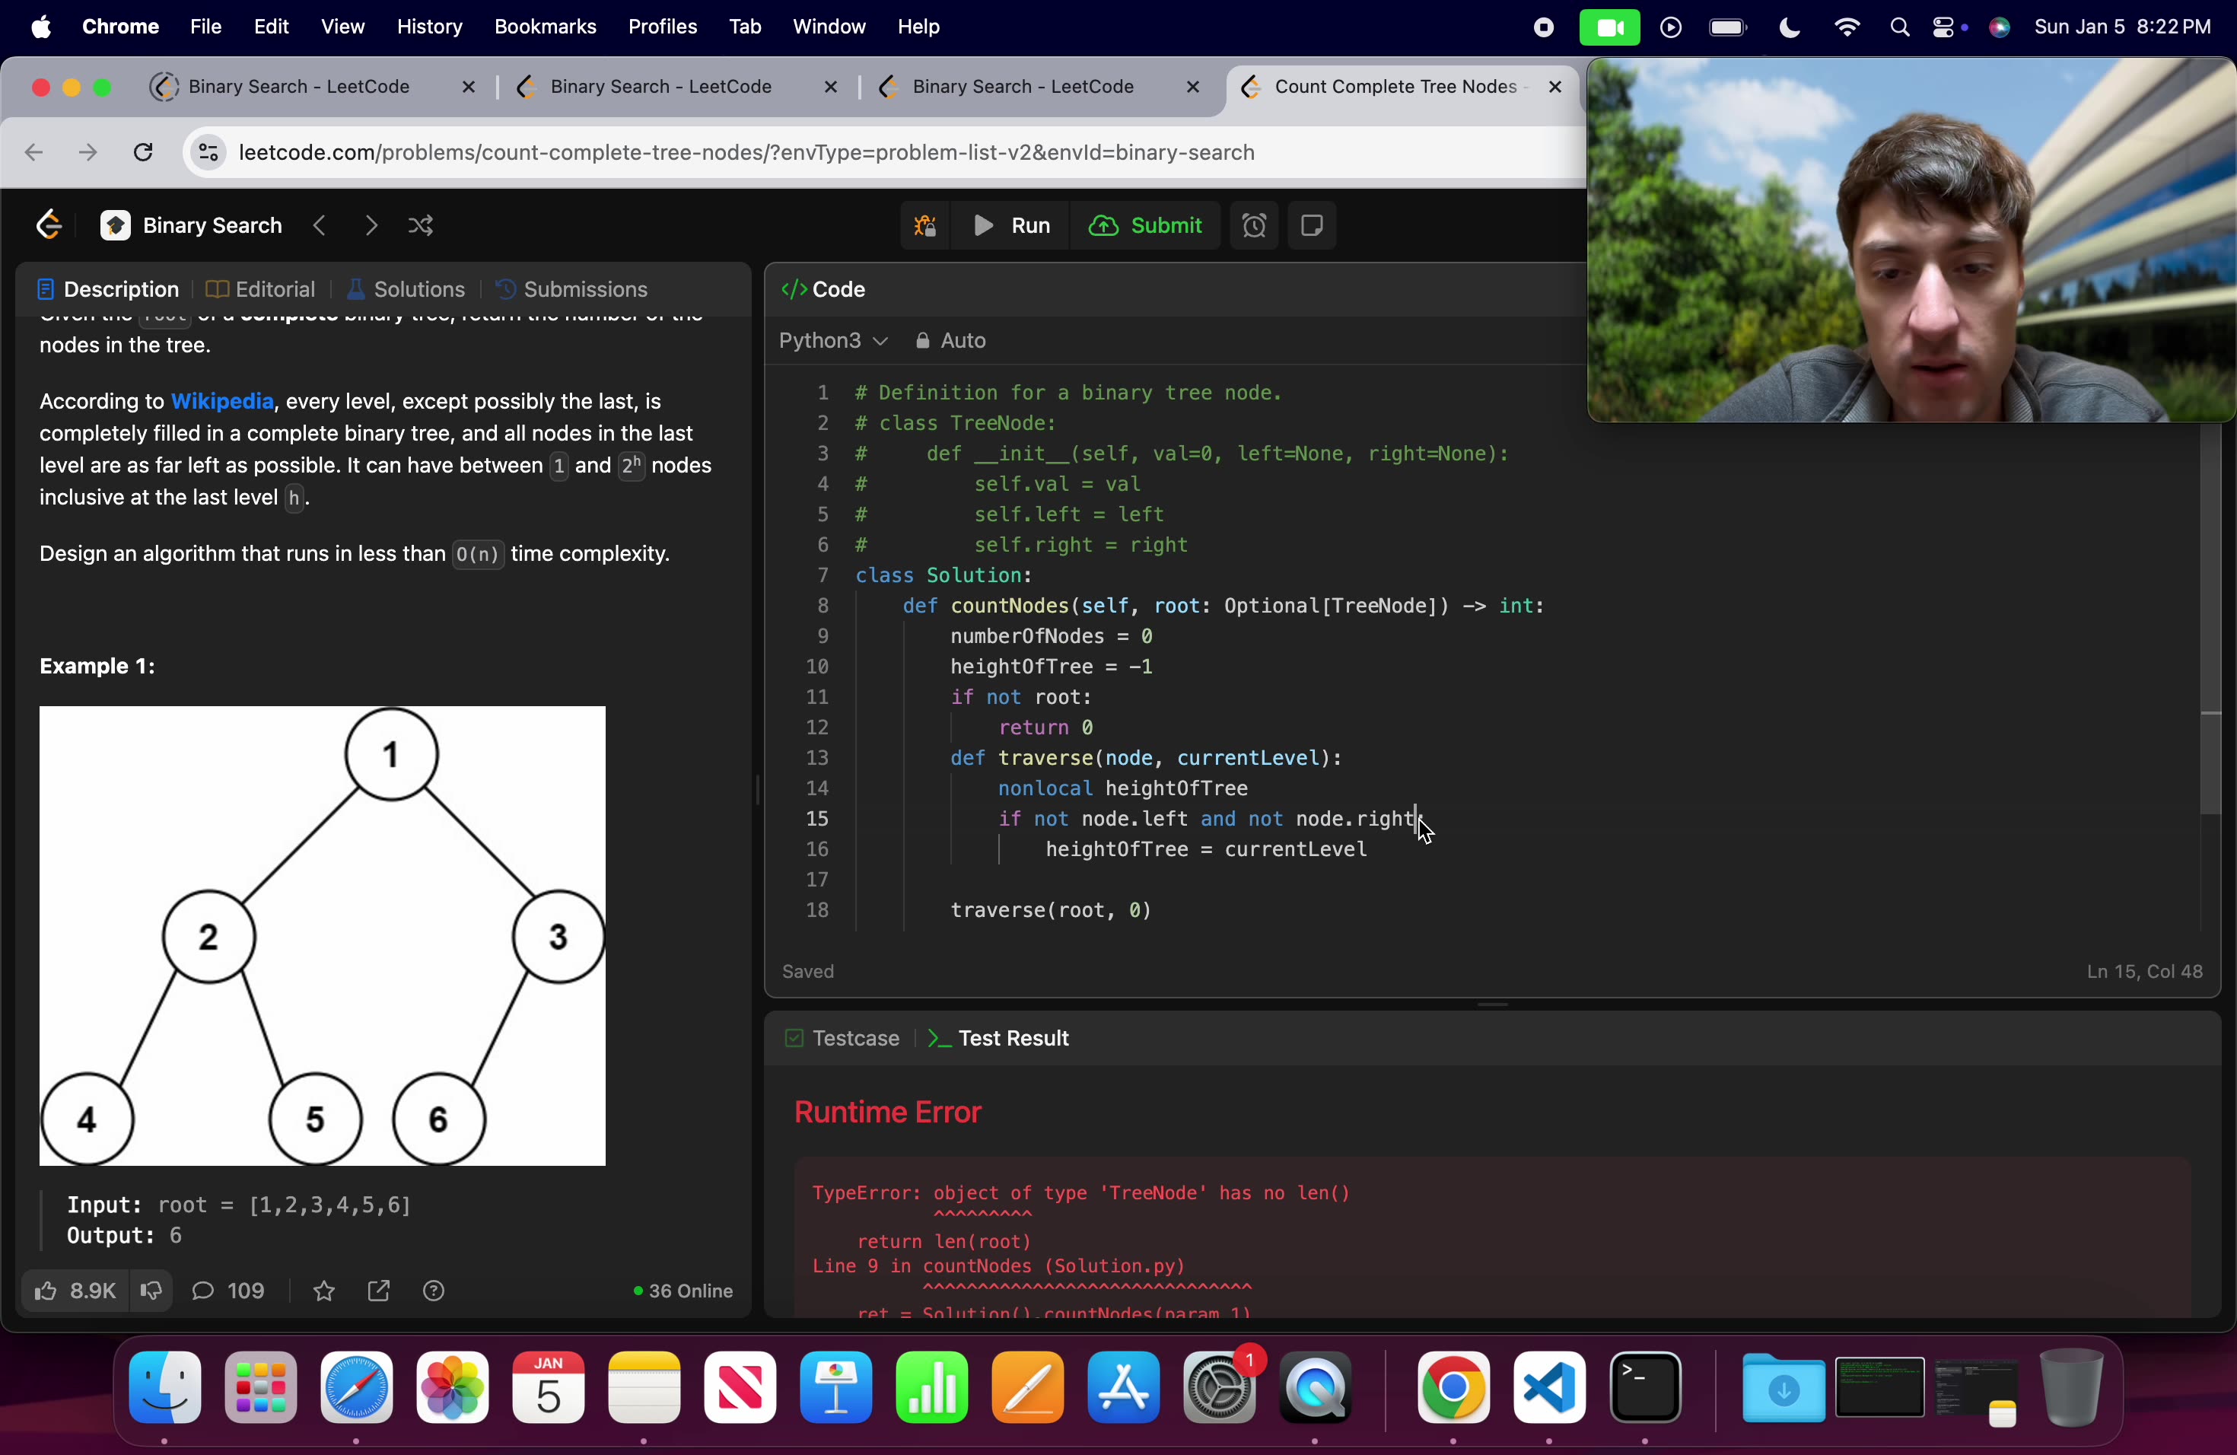Open the Python3 language dropdown

point(832,340)
